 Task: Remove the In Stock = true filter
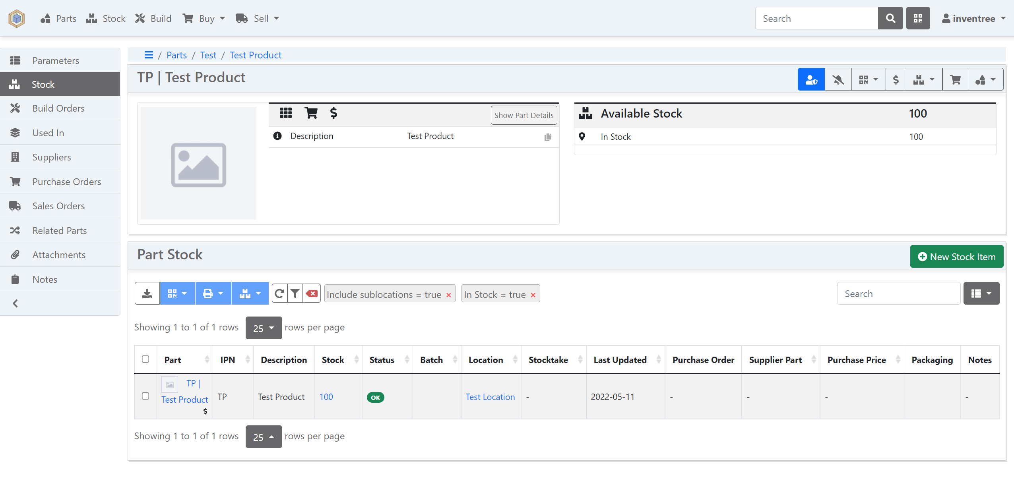pyautogui.click(x=533, y=295)
